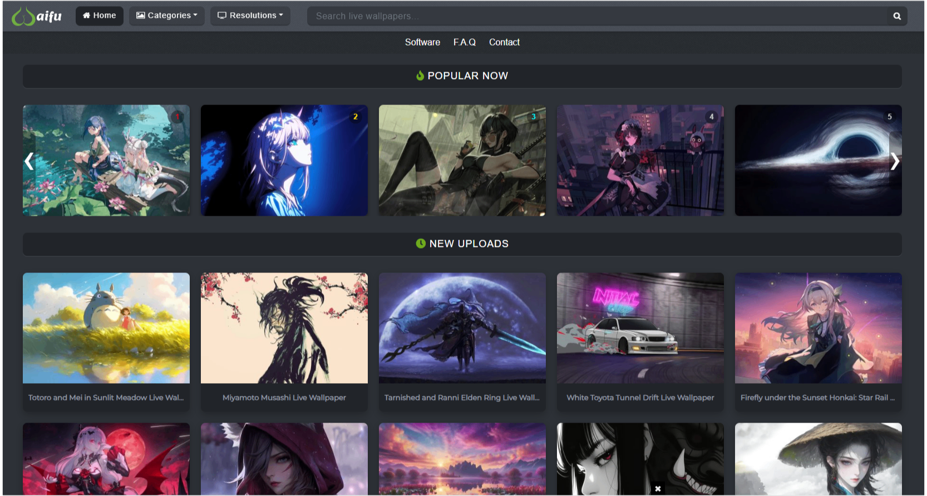
Task: Click 'Firefly under the Sunset Honkai: Star Rail' title
Action: (x=817, y=398)
